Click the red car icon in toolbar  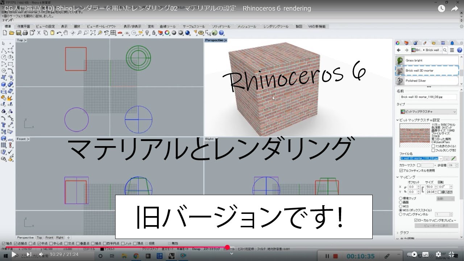click(x=120, y=33)
